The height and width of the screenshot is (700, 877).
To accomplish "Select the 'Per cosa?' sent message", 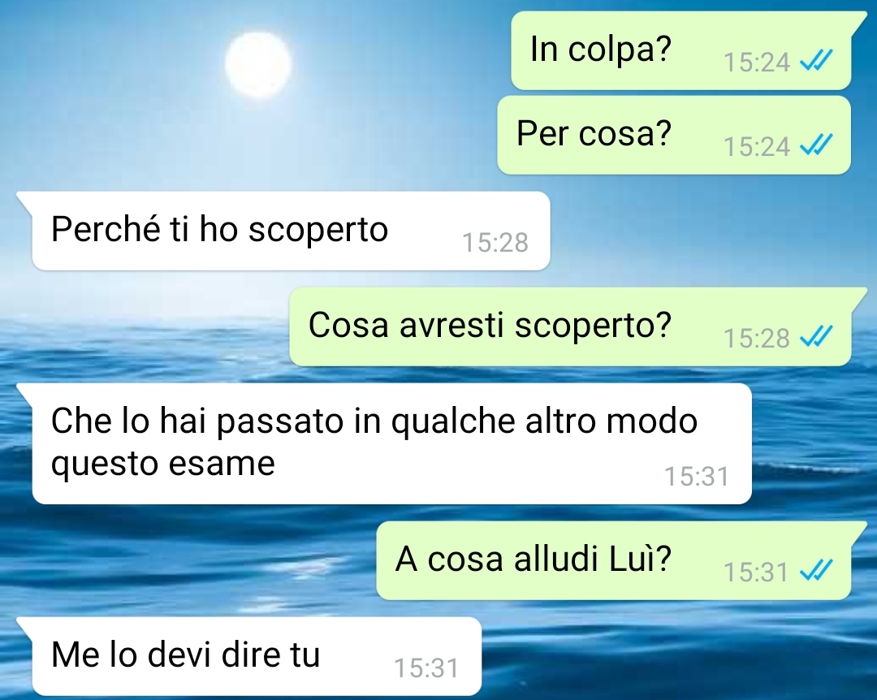I will [x=675, y=135].
